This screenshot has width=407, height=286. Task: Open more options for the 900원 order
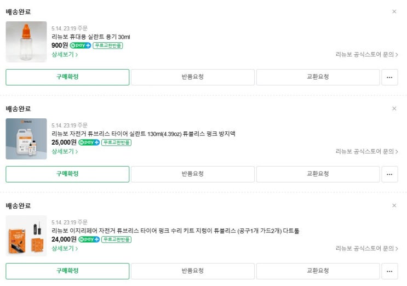[x=389, y=77]
